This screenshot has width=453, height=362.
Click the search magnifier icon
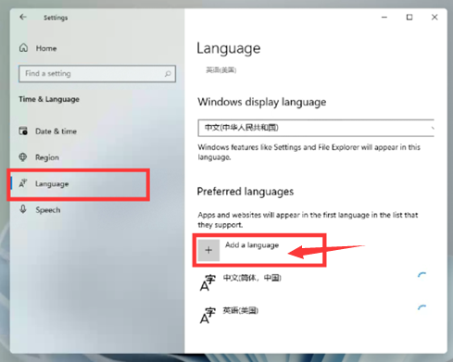click(168, 73)
